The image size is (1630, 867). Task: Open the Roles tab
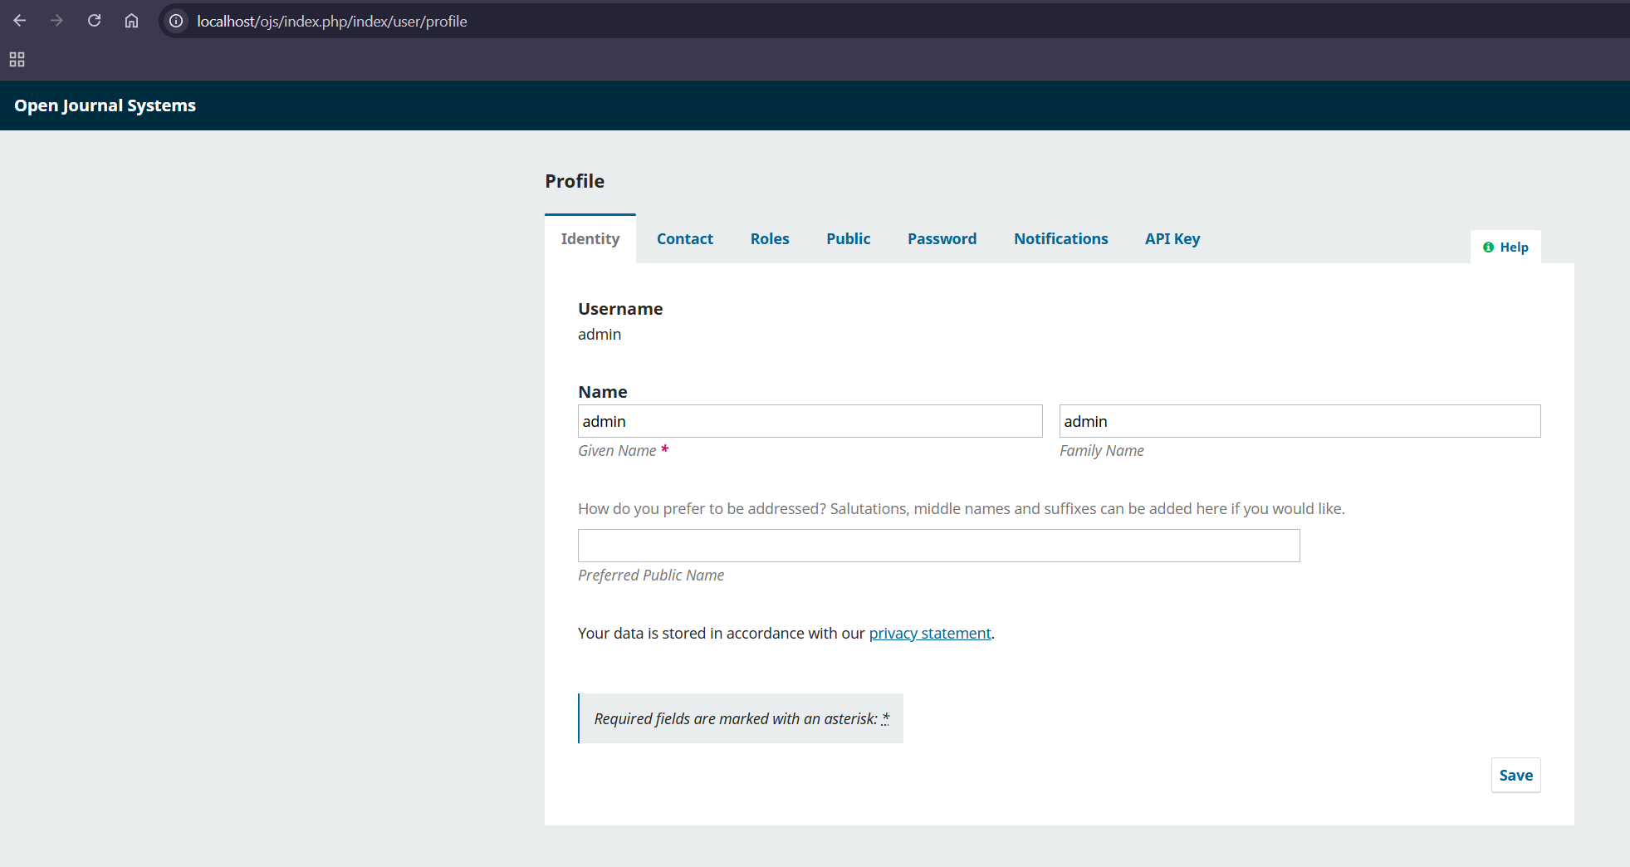tap(769, 239)
